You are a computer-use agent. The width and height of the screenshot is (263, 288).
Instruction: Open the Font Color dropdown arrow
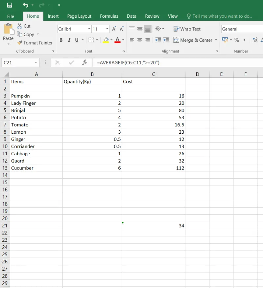[x=123, y=40]
